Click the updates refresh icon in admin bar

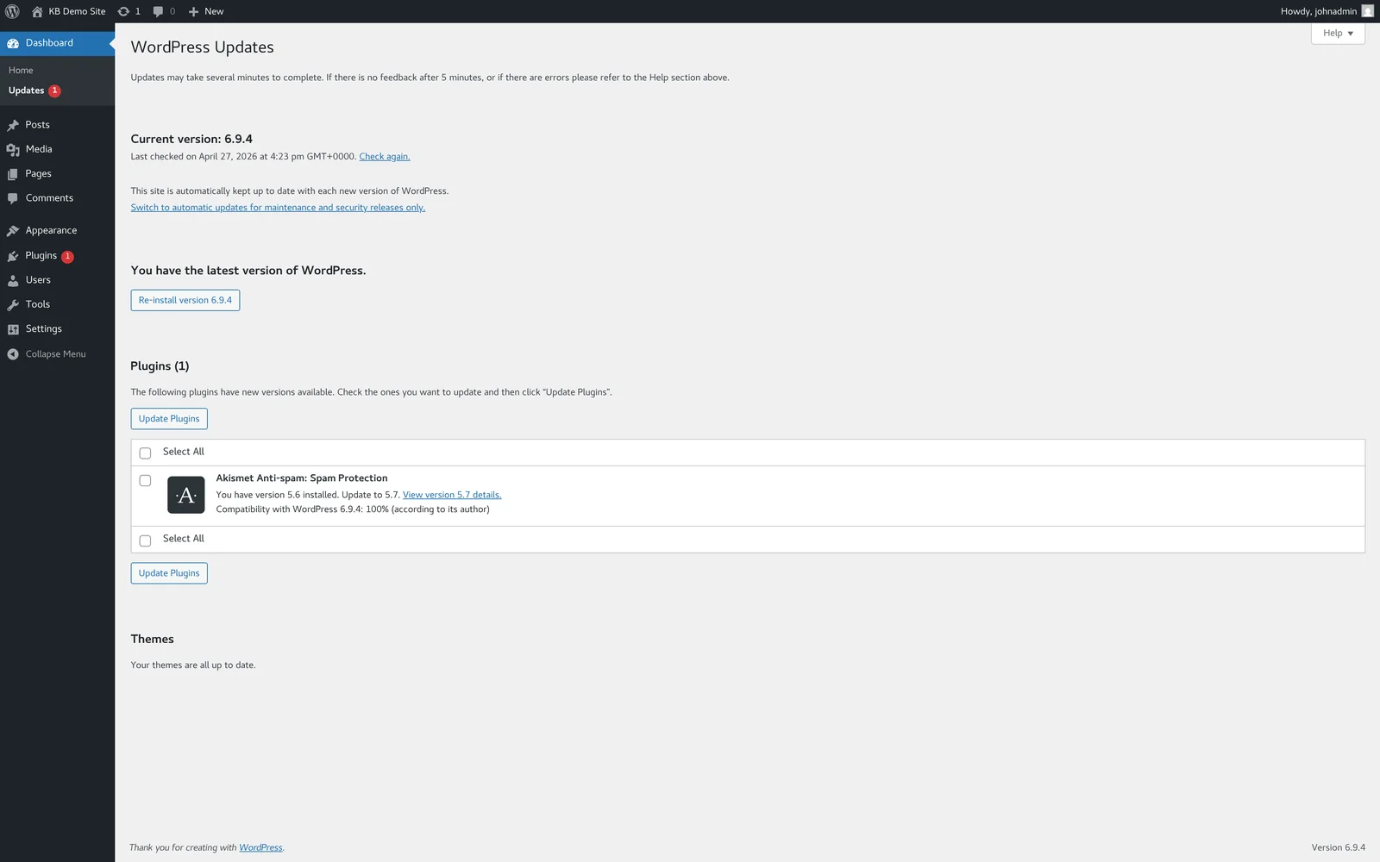(x=123, y=11)
